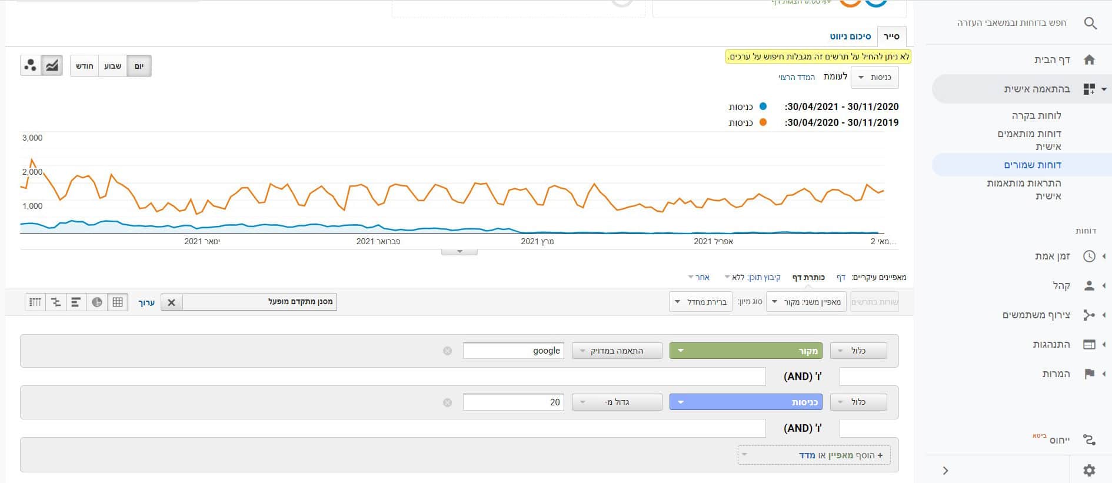Viewport: 1112px width, 483px height.
Task: Remove the google source filter row
Action: 447,351
